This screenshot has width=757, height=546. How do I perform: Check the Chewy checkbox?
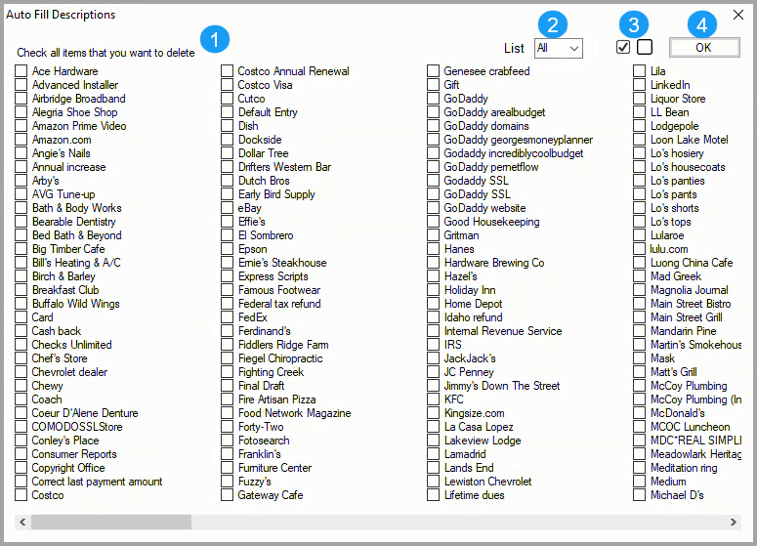click(x=21, y=386)
